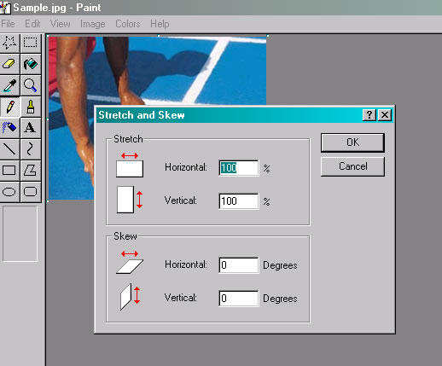Select the Curve tool
The image size is (442, 366).
31,149
